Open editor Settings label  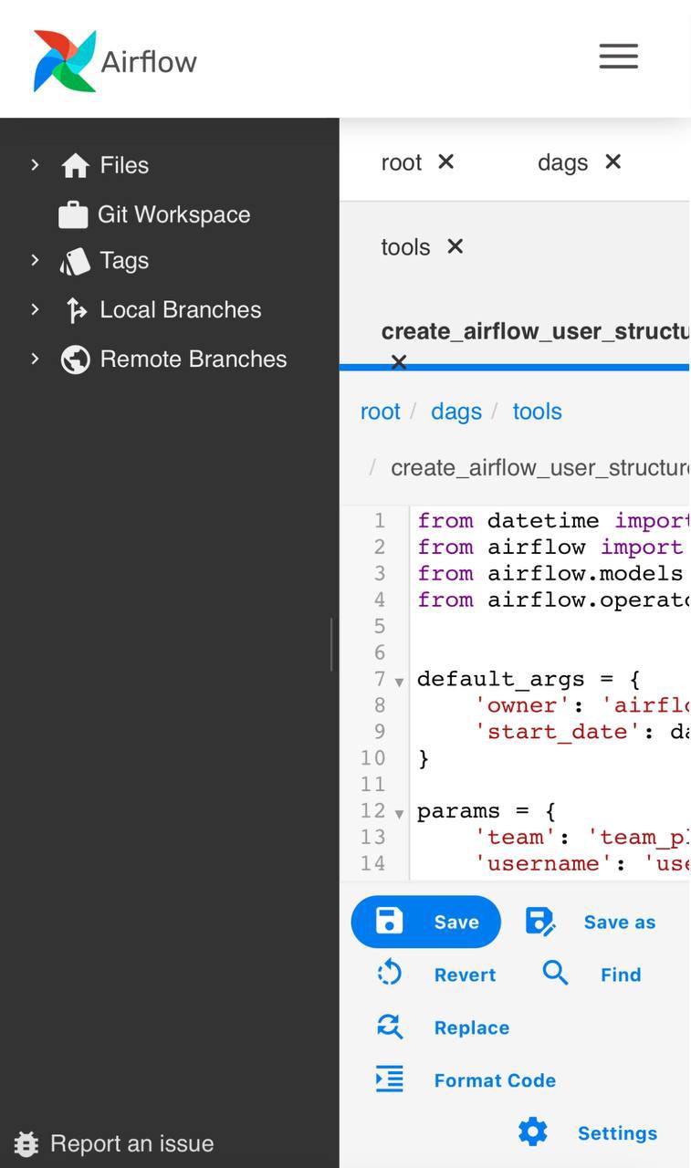[x=617, y=1133]
